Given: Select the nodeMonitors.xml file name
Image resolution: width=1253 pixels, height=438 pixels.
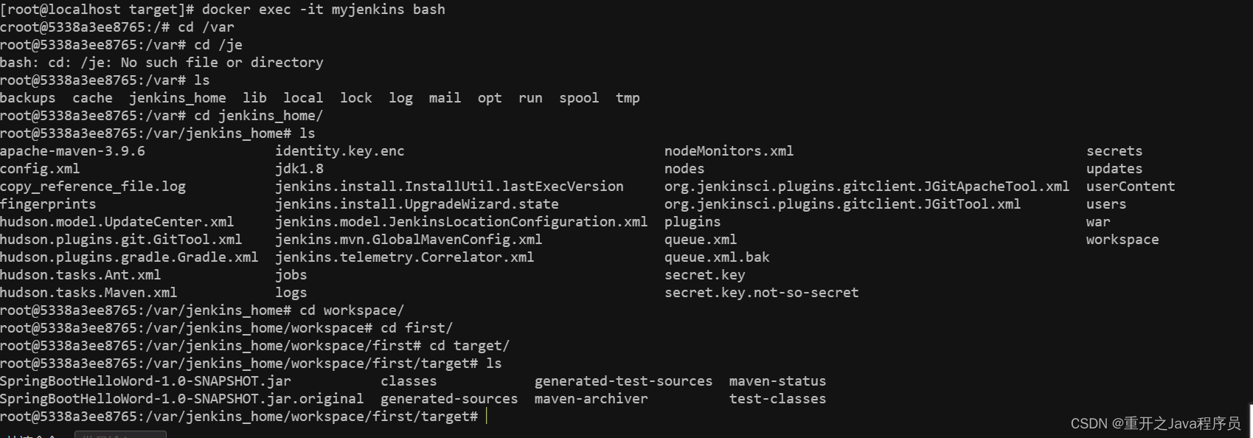Looking at the screenshot, I should [x=729, y=151].
